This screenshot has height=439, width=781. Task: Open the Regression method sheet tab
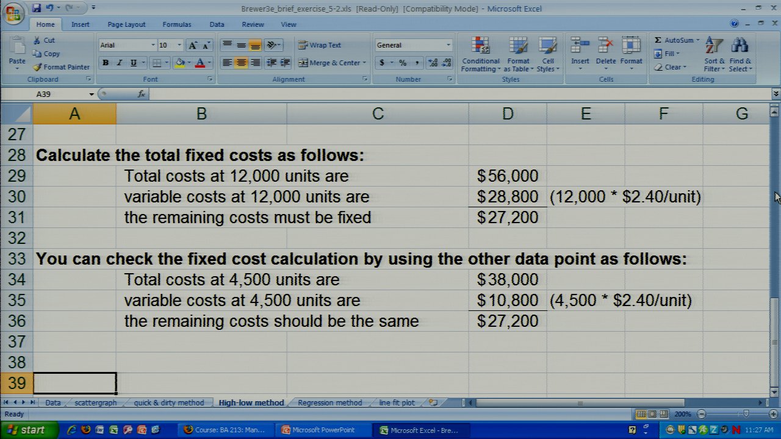pyautogui.click(x=329, y=402)
